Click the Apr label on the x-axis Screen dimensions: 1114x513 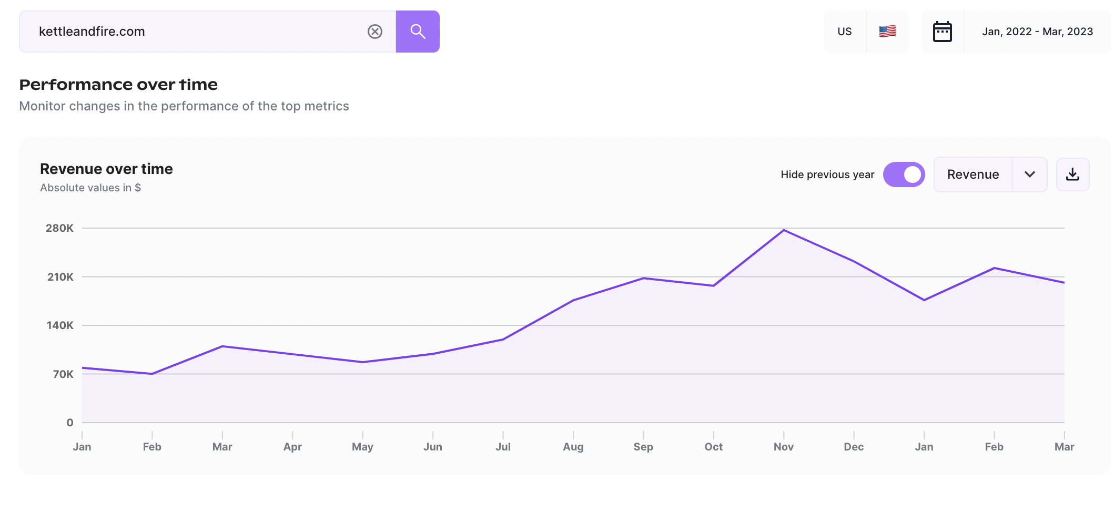(x=292, y=447)
